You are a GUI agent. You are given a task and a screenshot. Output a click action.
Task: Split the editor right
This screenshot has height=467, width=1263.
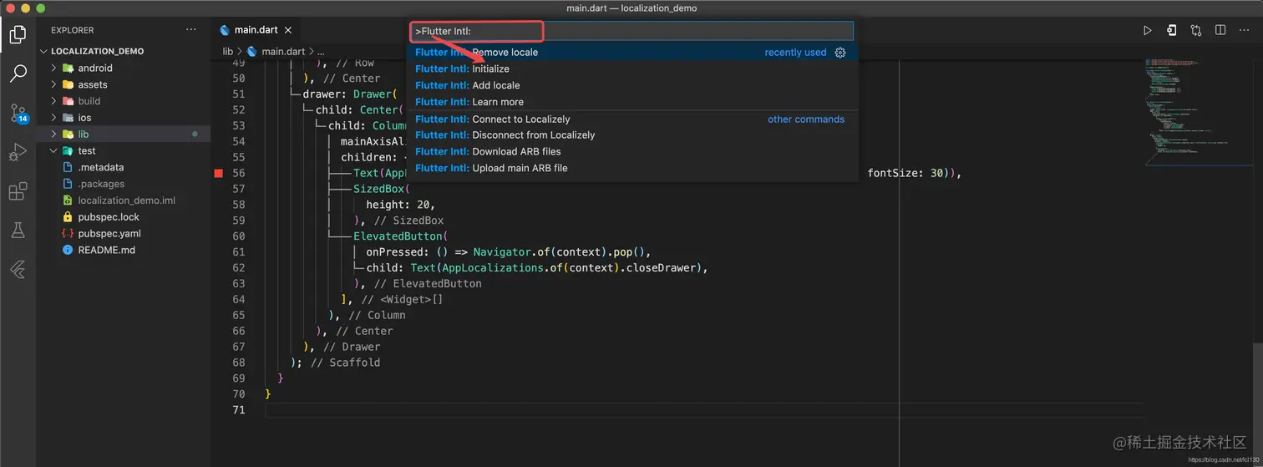1220,30
